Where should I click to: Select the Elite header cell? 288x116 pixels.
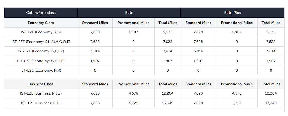(x=129, y=13)
